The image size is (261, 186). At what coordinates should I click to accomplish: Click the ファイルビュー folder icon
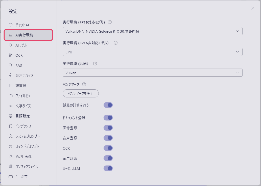click(10, 96)
